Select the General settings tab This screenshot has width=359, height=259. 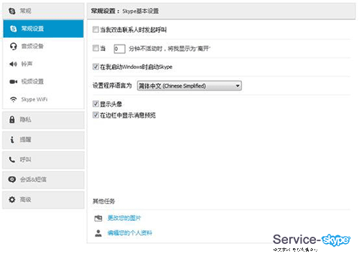43,29
